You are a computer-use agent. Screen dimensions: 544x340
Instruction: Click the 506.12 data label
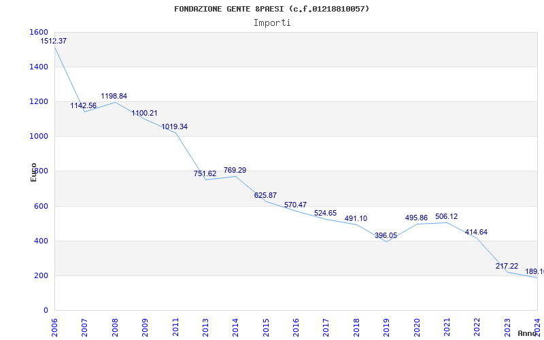click(446, 217)
